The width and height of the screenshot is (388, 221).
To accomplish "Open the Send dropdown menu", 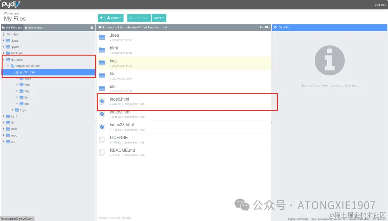I will (114, 18).
